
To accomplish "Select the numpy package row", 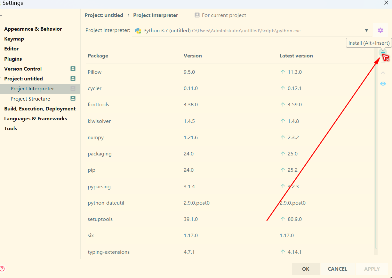I will 229,137.
